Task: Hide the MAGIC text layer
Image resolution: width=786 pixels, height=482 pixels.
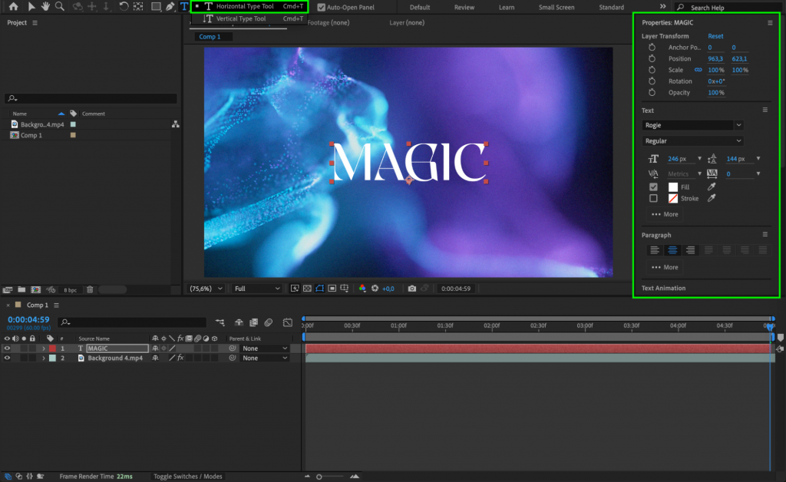Action: [6, 348]
